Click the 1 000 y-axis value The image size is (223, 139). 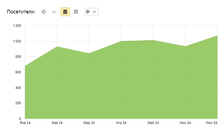[17, 41]
